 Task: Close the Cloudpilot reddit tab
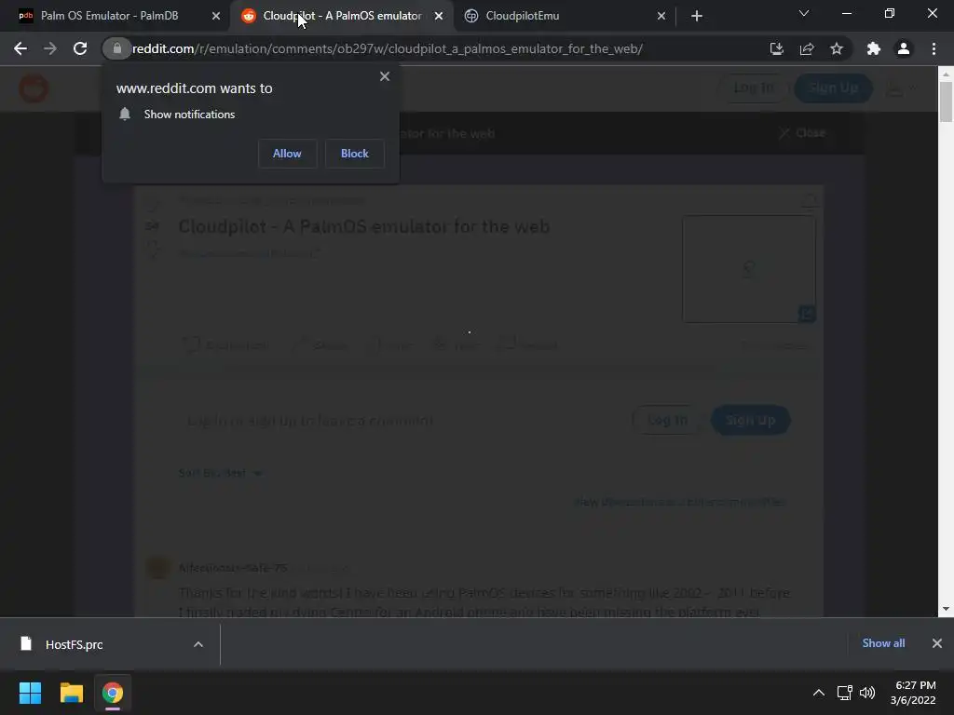coord(439,16)
